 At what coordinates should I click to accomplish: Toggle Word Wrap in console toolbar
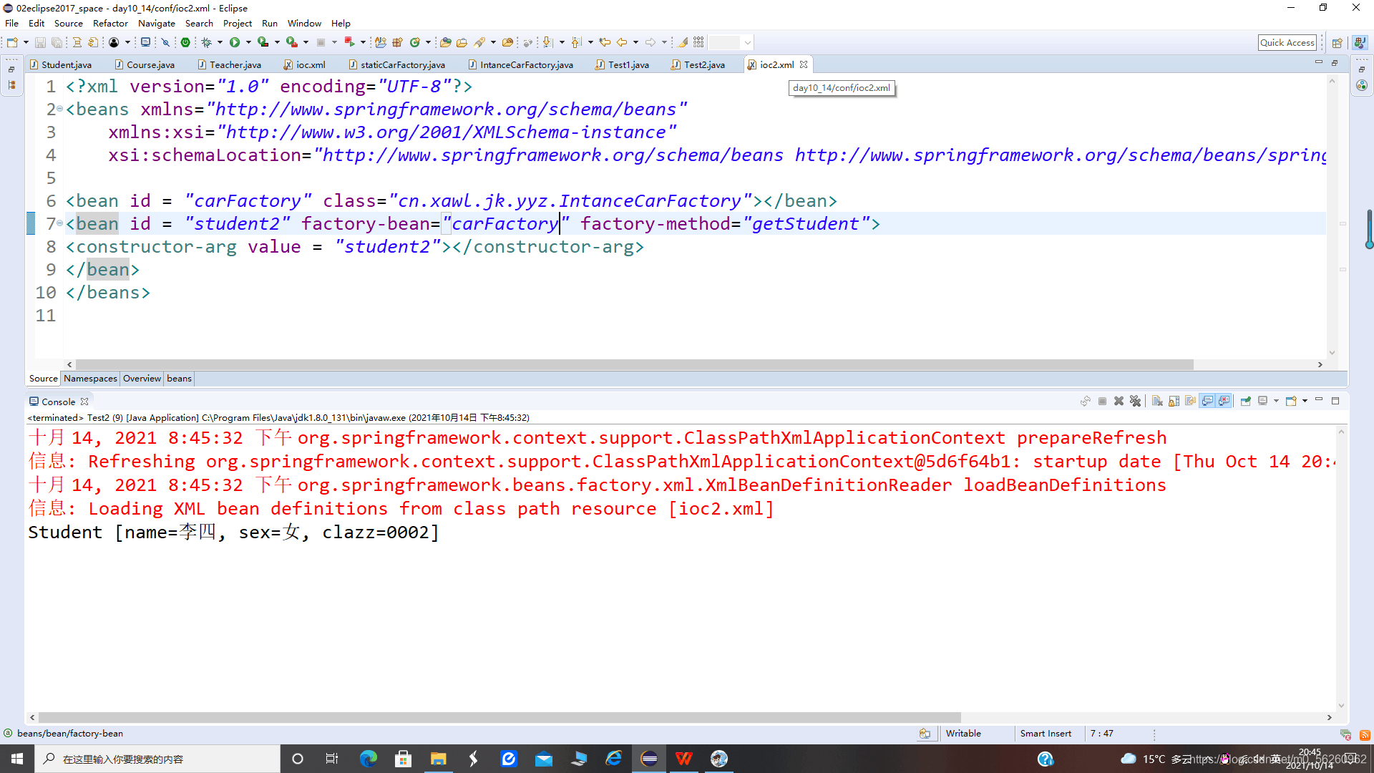tap(1190, 402)
